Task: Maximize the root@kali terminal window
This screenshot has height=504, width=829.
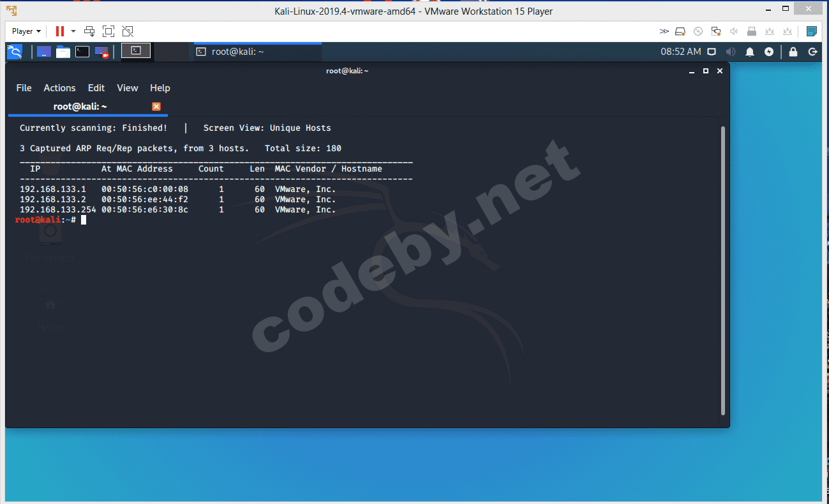Action: click(706, 71)
